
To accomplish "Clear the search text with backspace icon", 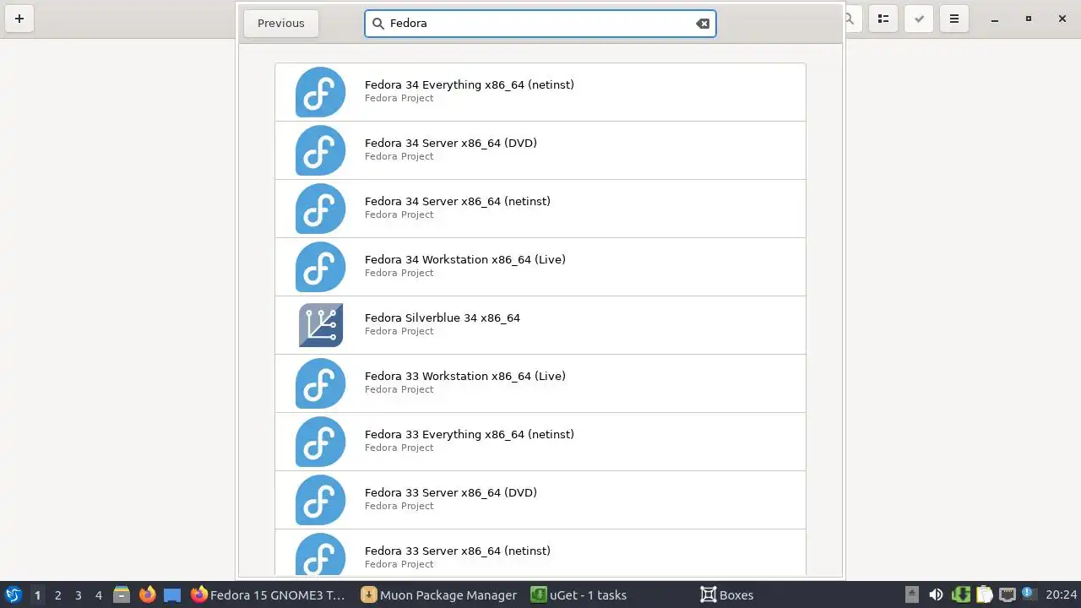I will click(703, 24).
